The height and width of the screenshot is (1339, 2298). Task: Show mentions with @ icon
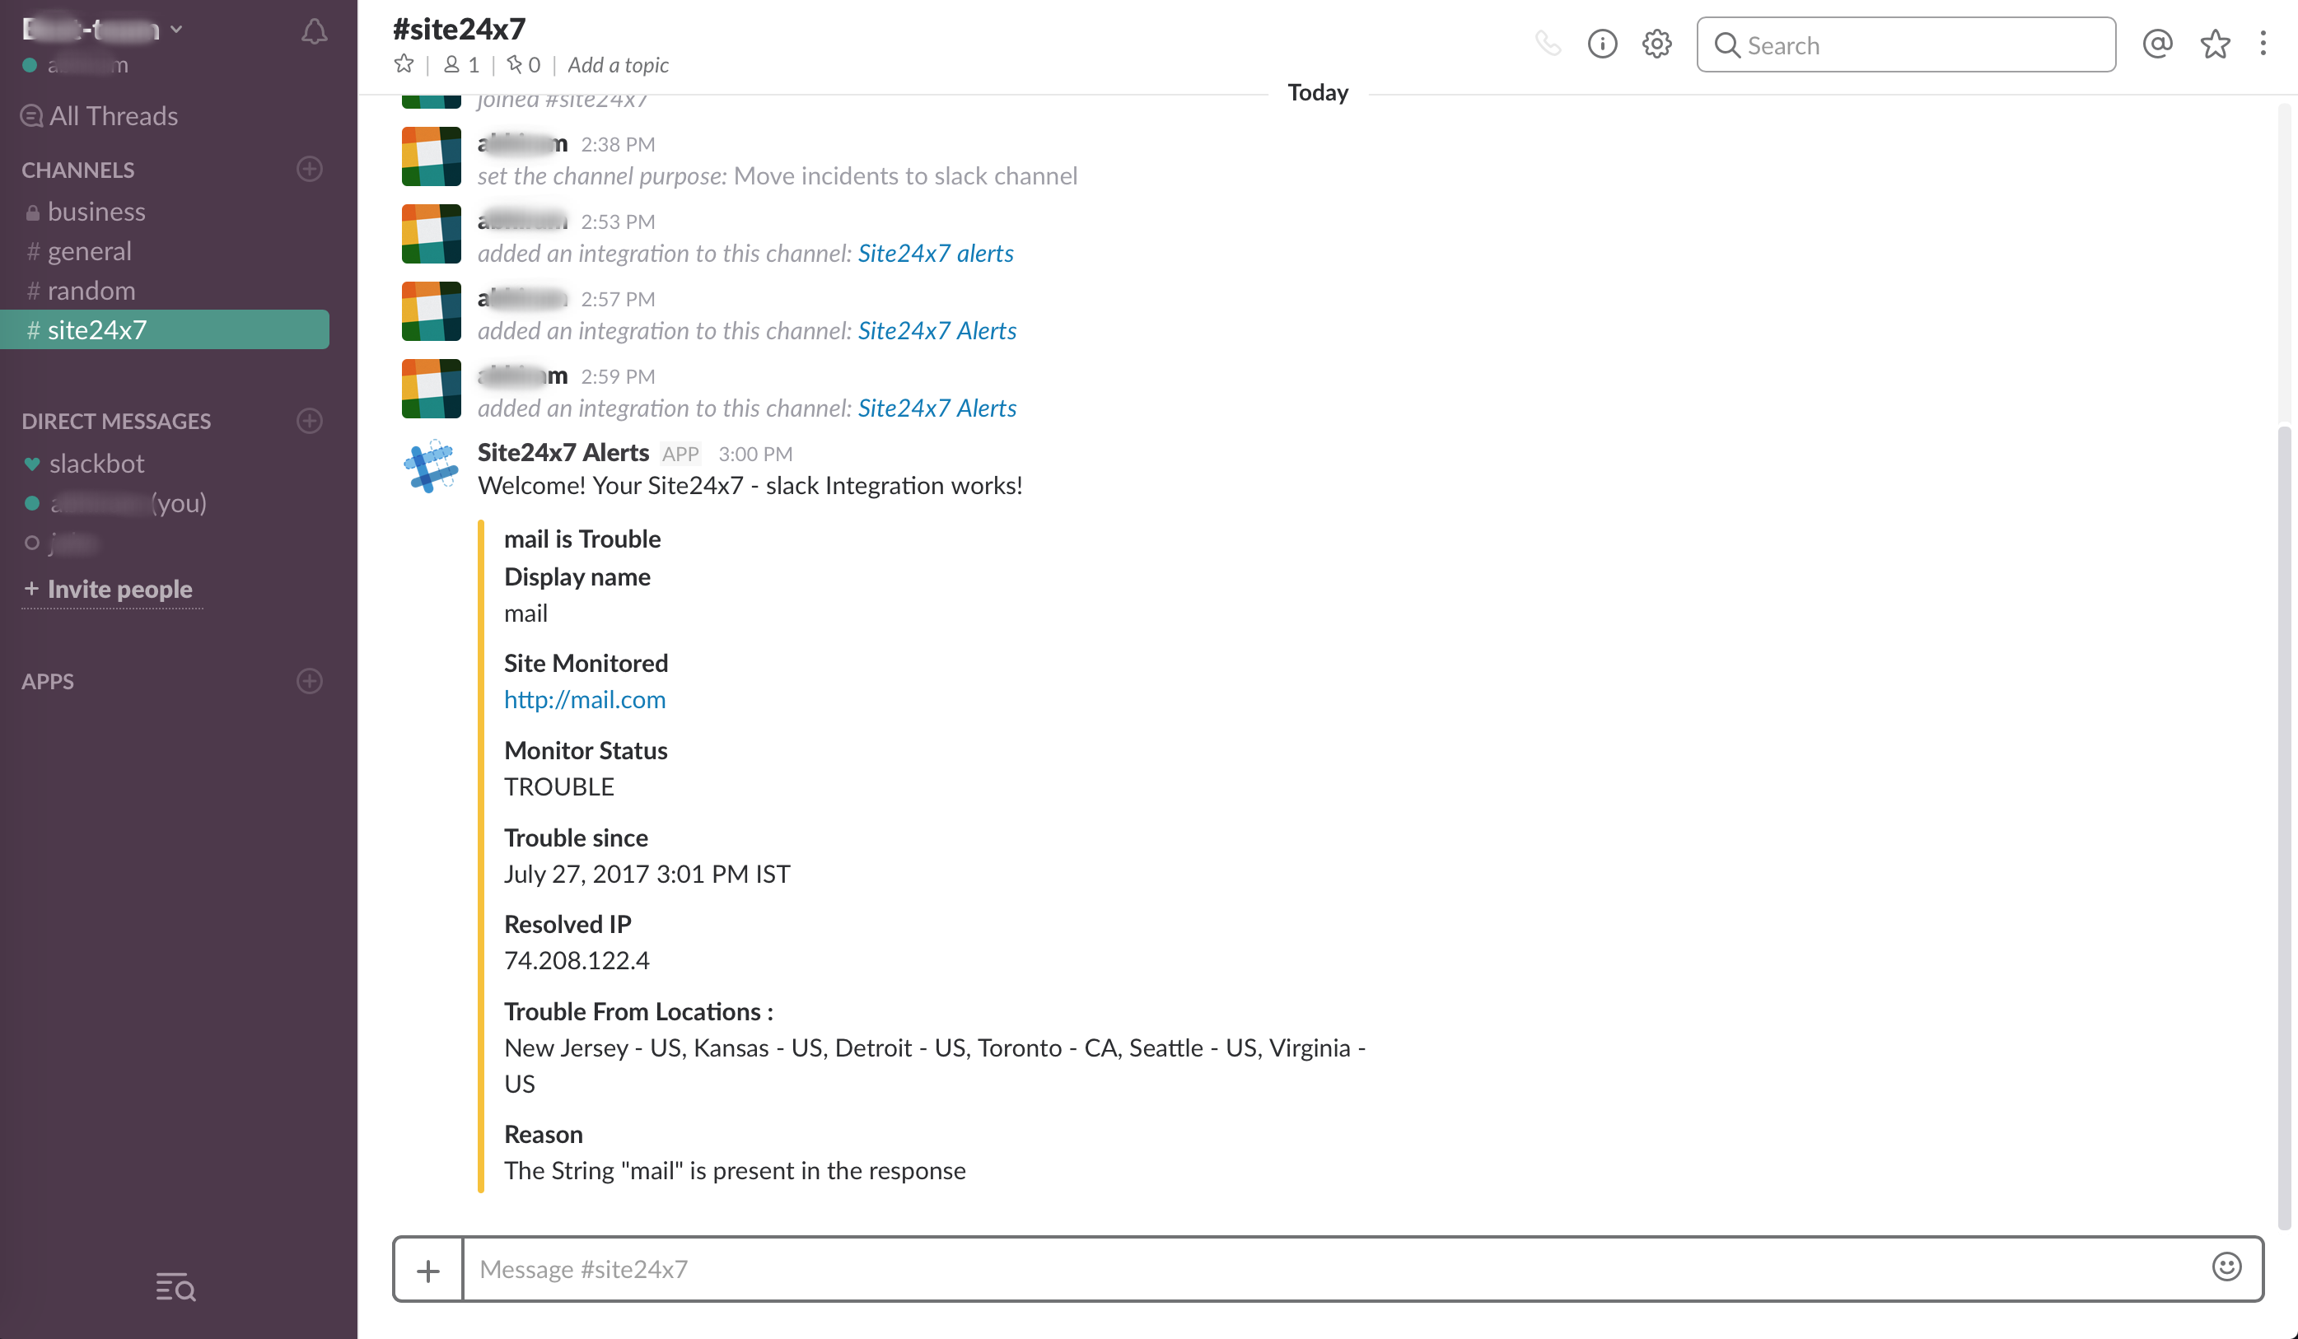pyautogui.click(x=2156, y=44)
